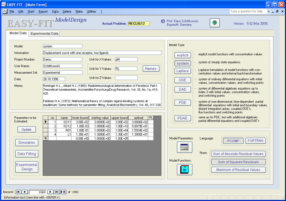
Task: Go to previous record arrow
Action: pyautogui.click(x=25, y=192)
